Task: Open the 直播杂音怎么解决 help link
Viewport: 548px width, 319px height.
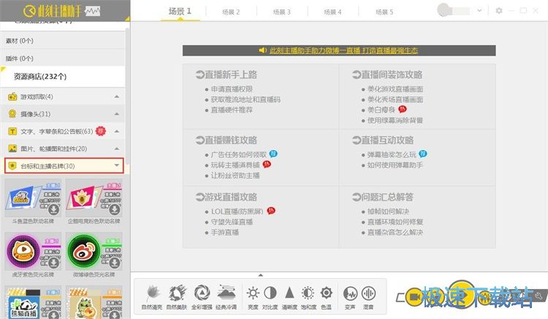Action: coord(395,232)
